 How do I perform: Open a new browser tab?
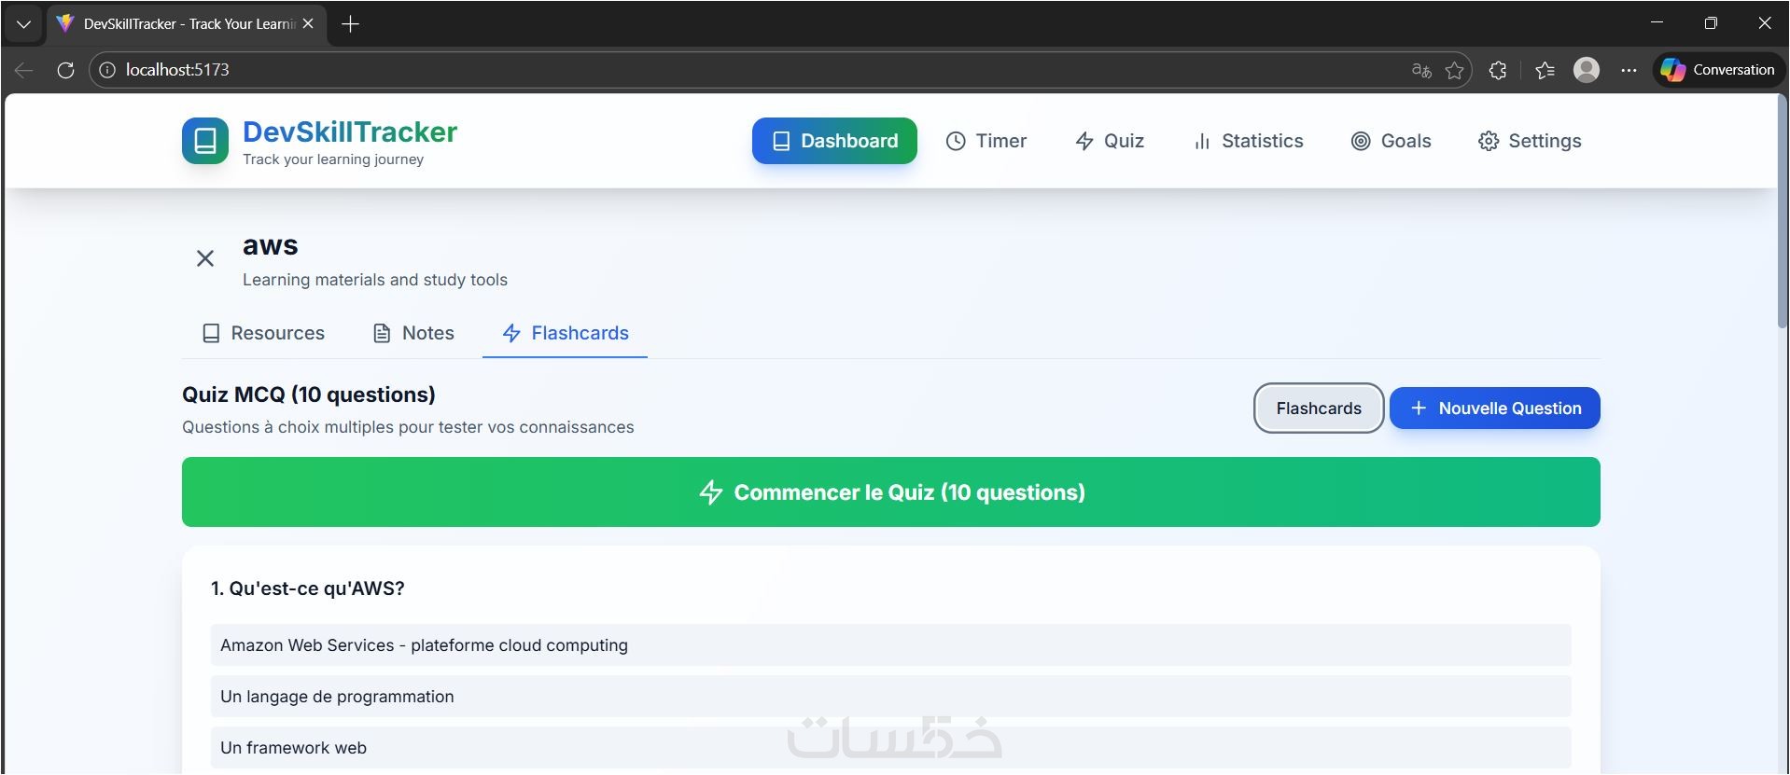(351, 24)
